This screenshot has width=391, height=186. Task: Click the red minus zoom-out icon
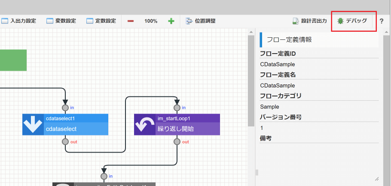(131, 21)
